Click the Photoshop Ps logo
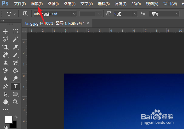Image resolution: width=184 pixels, height=129 pixels. (5, 3)
